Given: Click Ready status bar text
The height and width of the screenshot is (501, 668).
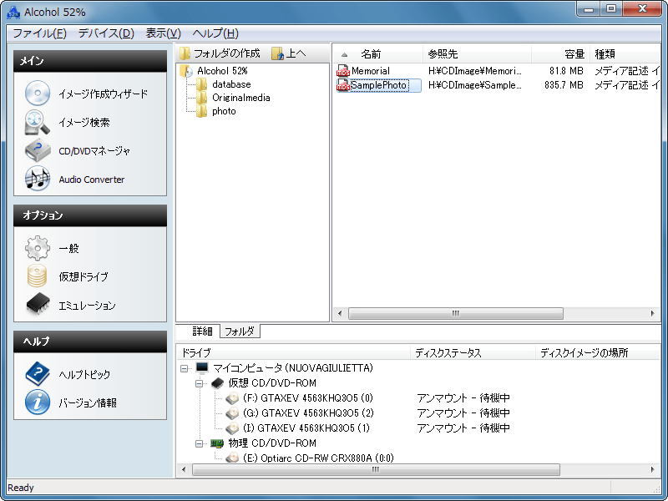Looking at the screenshot, I should pos(20,488).
